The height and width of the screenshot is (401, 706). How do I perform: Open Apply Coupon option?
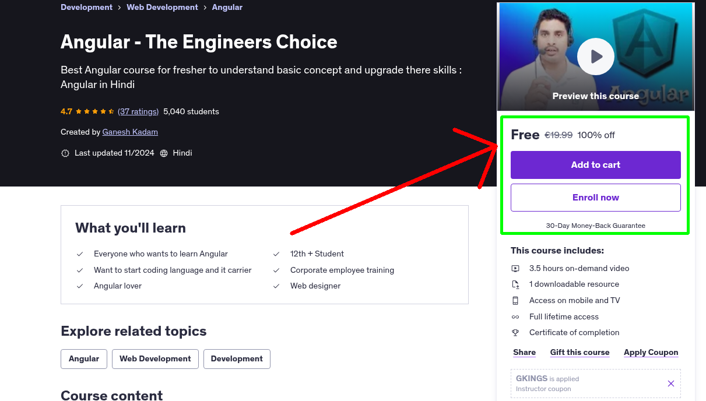point(651,352)
